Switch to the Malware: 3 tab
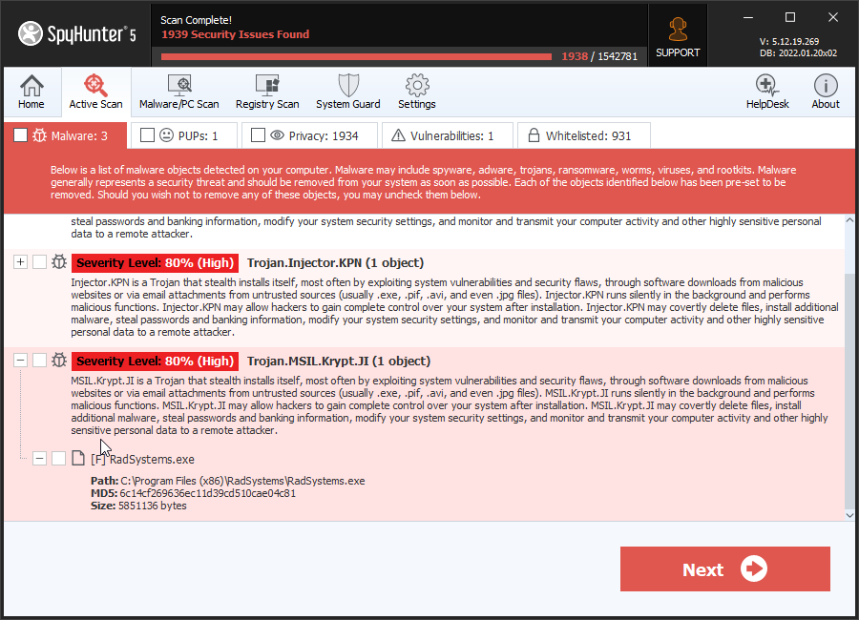The image size is (859, 620). point(65,135)
